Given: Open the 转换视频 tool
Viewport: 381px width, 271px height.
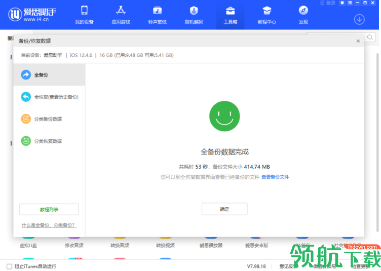Looking at the screenshot, I should (165, 245).
